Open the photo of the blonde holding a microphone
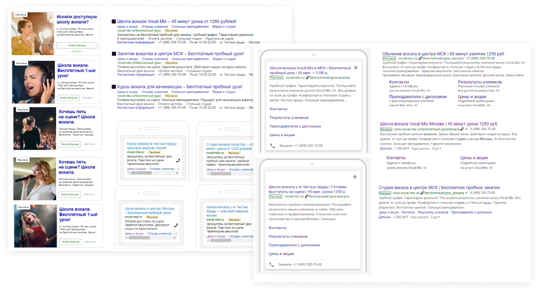 click(35, 179)
